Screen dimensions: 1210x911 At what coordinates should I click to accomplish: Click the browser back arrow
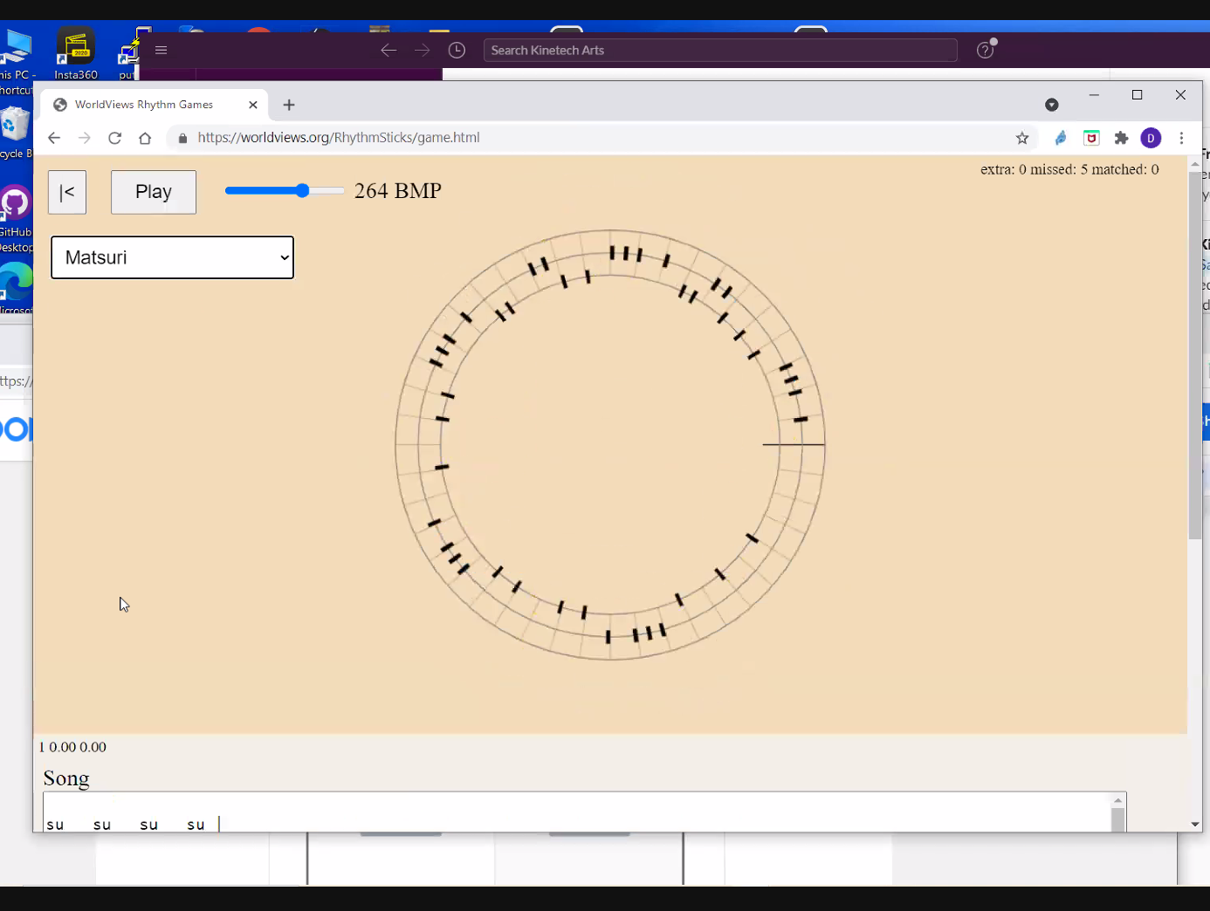54,138
